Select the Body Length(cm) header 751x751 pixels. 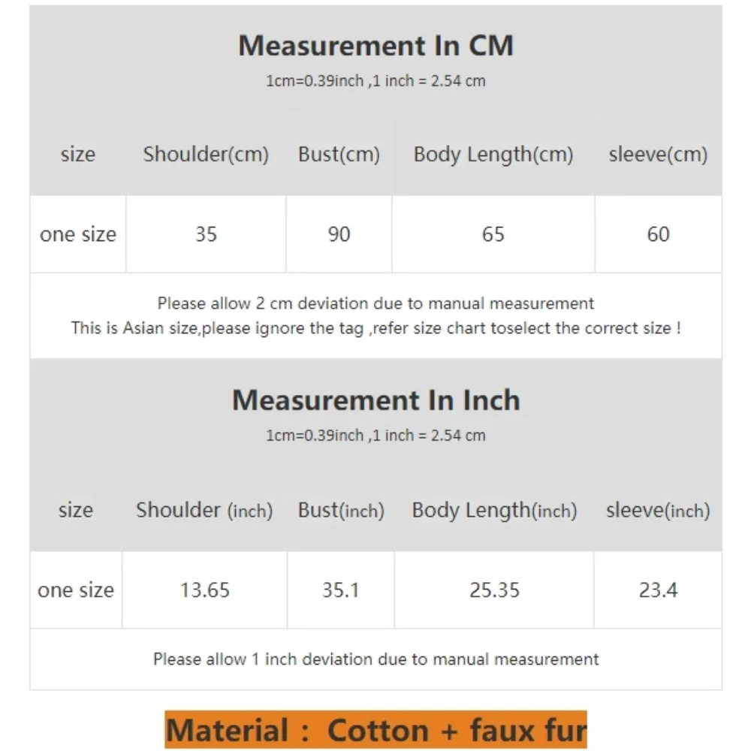[x=493, y=154]
